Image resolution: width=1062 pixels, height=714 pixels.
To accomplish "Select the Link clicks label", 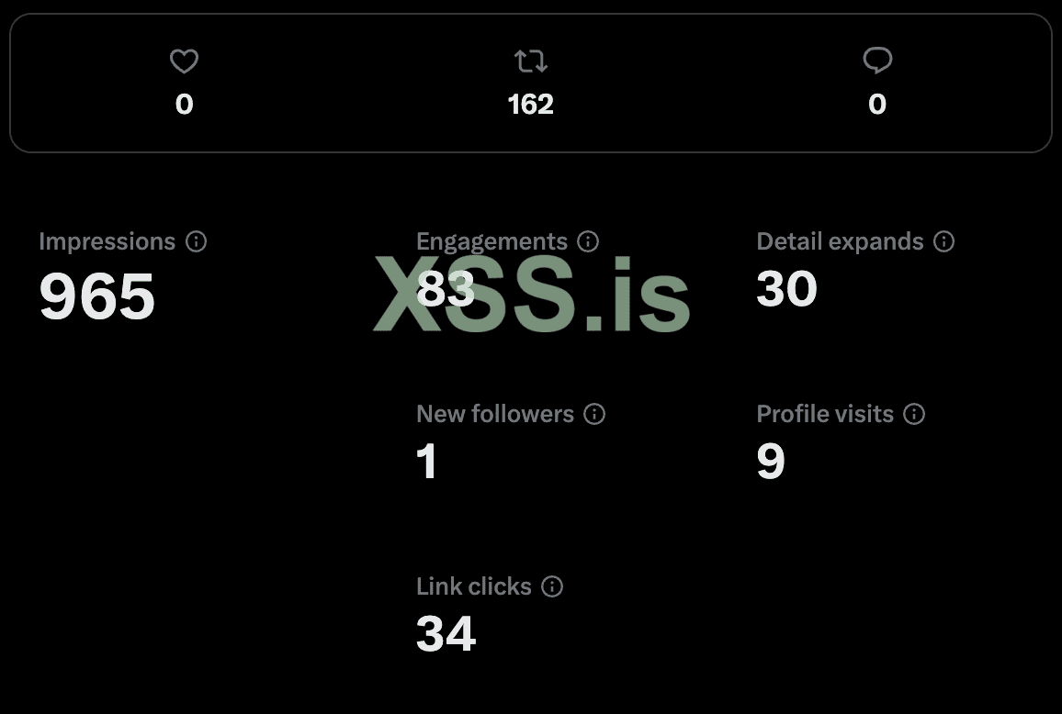I will click(x=474, y=586).
